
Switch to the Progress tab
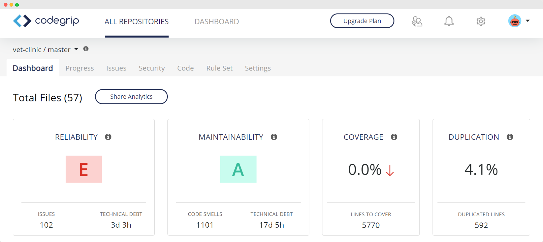(x=79, y=68)
